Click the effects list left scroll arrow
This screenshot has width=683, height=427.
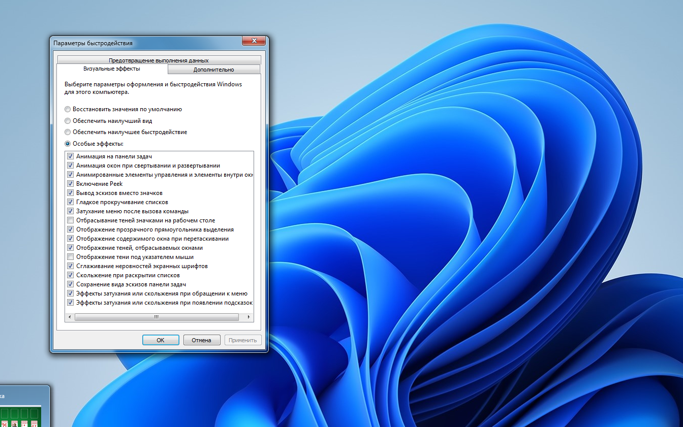point(70,317)
